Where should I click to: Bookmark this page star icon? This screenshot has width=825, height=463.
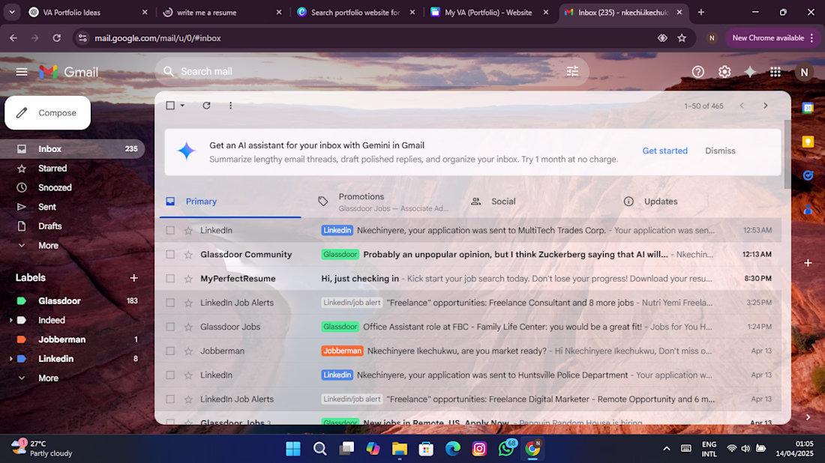click(682, 38)
